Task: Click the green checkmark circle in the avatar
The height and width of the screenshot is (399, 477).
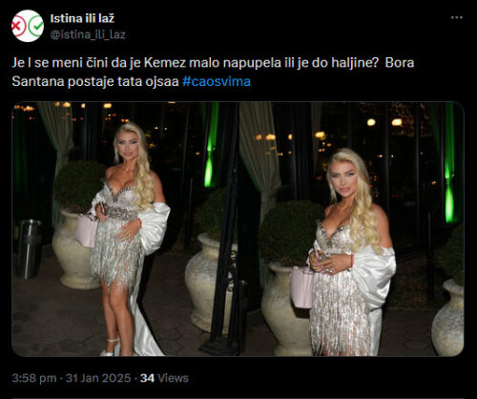Action: pos(35,26)
